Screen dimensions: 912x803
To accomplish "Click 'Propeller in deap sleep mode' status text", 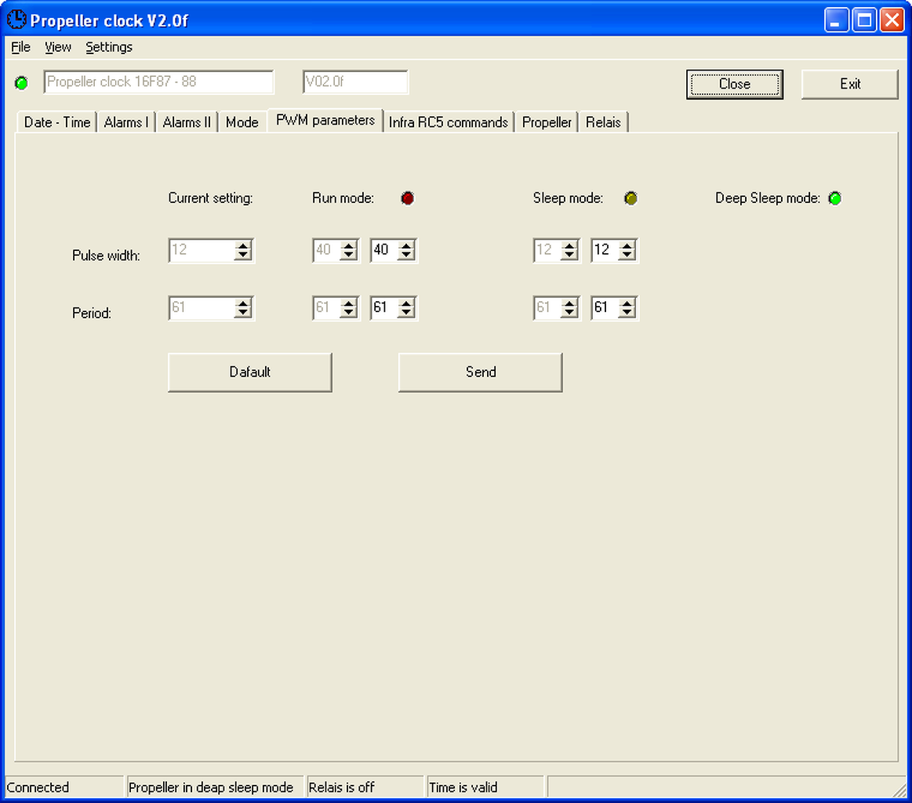I will click(x=210, y=787).
